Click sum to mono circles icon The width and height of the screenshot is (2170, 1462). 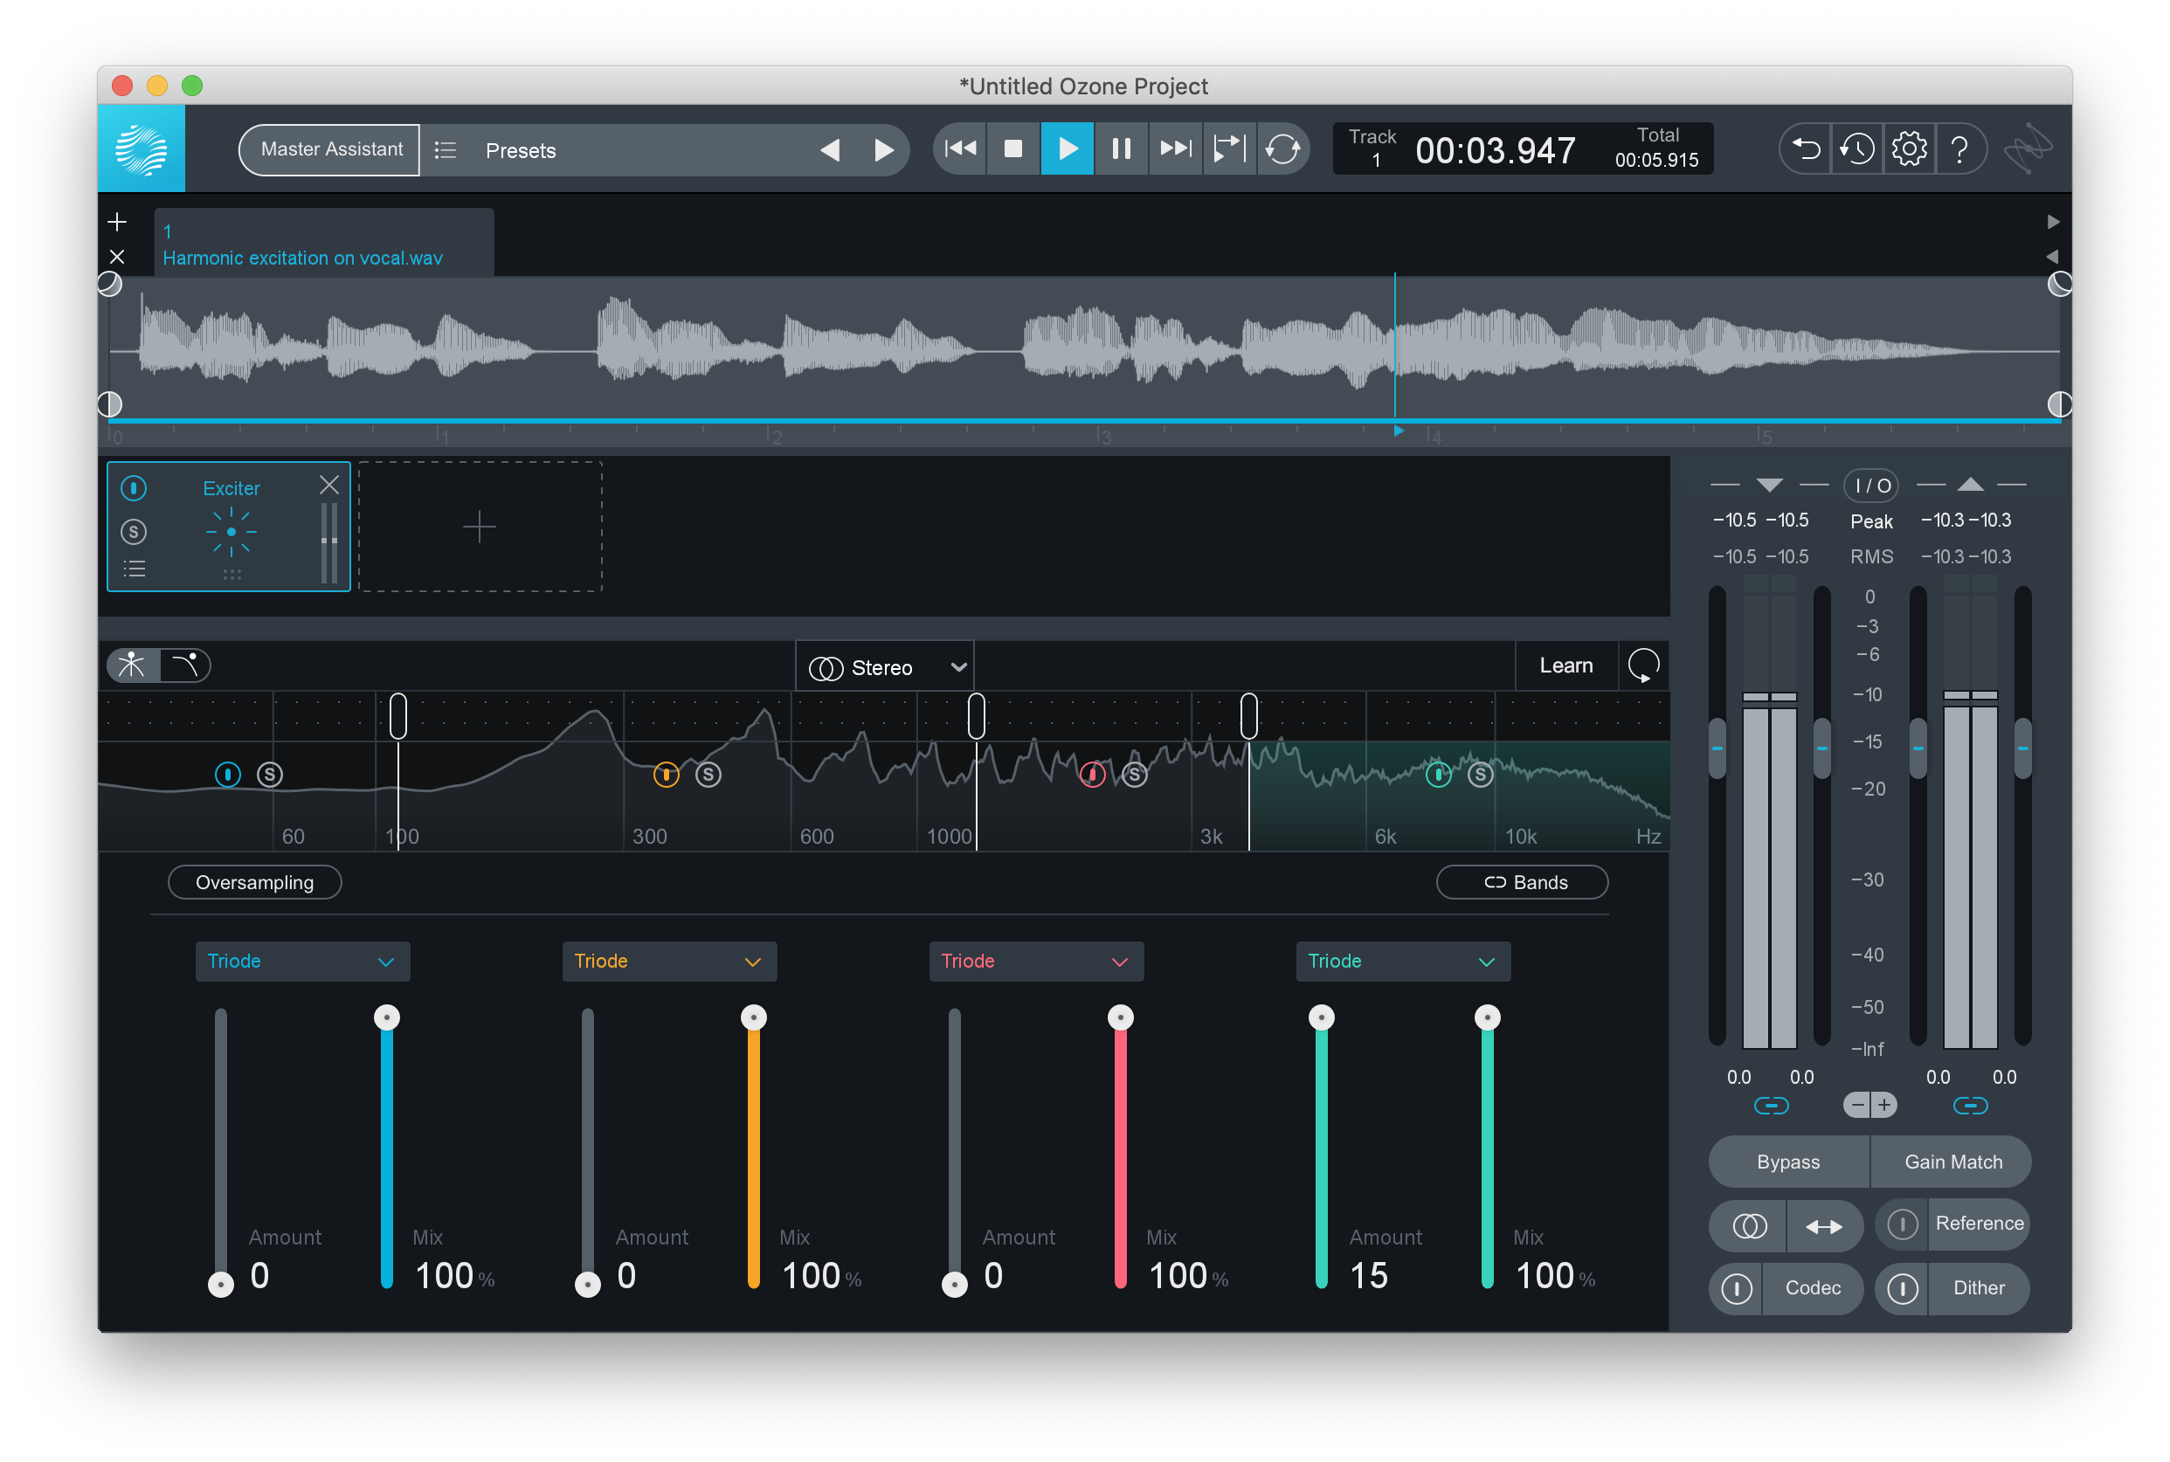click(1749, 1226)
